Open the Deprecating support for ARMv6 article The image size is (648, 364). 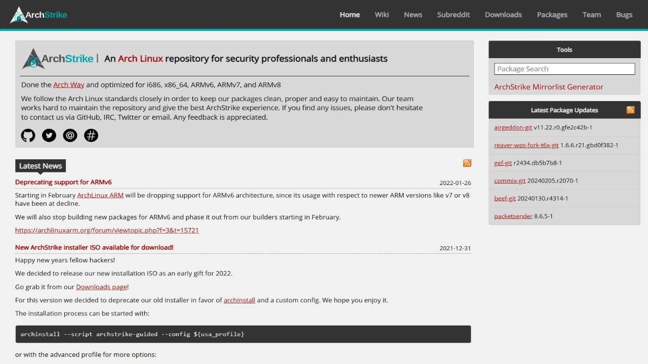tap(63, 182)
